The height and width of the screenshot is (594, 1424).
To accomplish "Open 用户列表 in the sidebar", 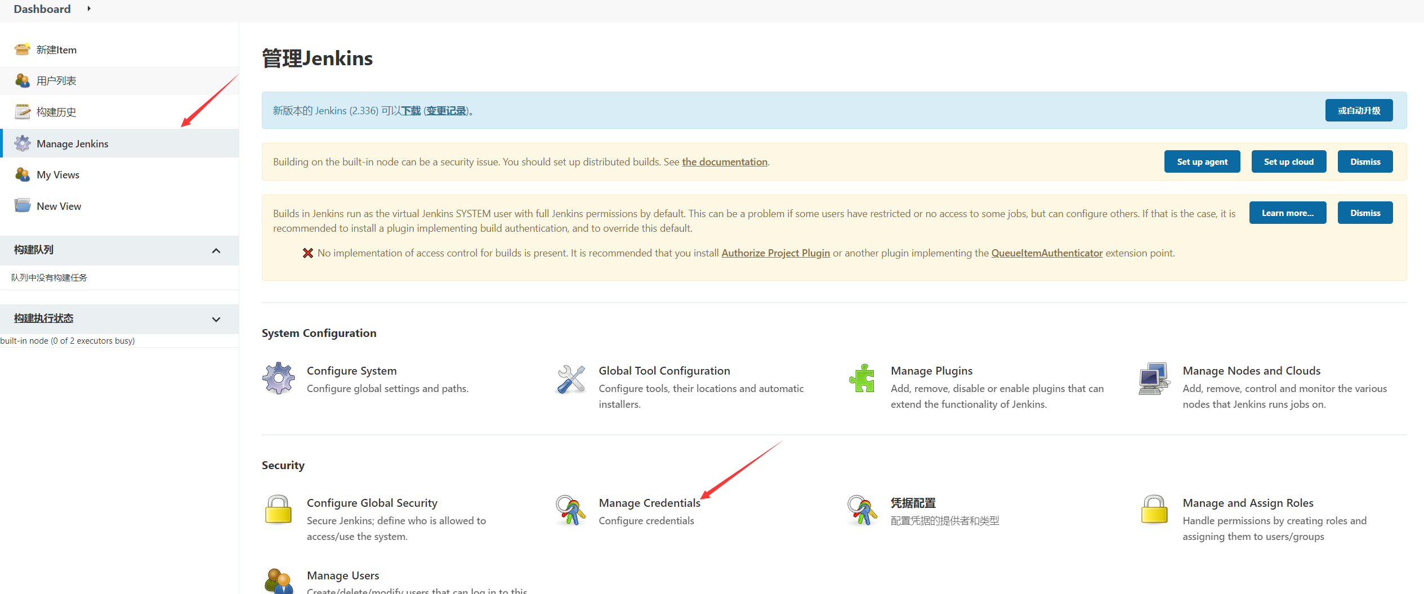I will tap(56, 80).
